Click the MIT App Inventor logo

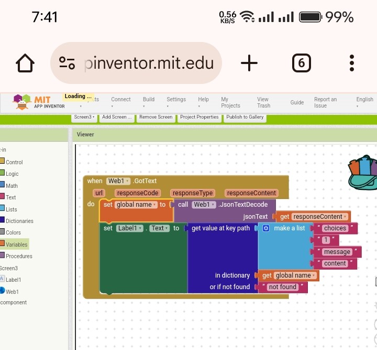pos(38,102)
